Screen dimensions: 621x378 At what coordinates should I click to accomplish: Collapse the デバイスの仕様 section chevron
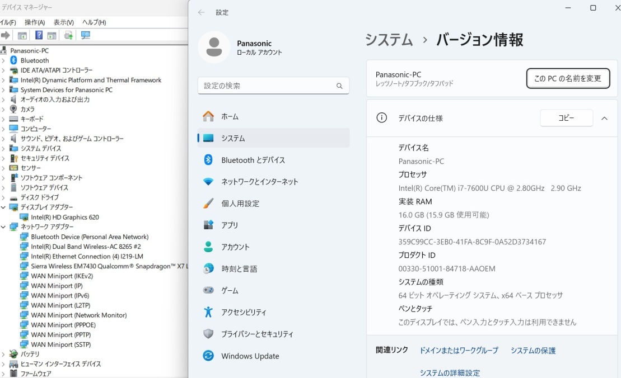pos(604,118)
